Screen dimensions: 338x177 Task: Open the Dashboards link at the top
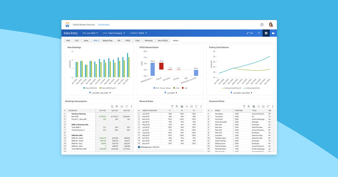[x=104, y=25]
